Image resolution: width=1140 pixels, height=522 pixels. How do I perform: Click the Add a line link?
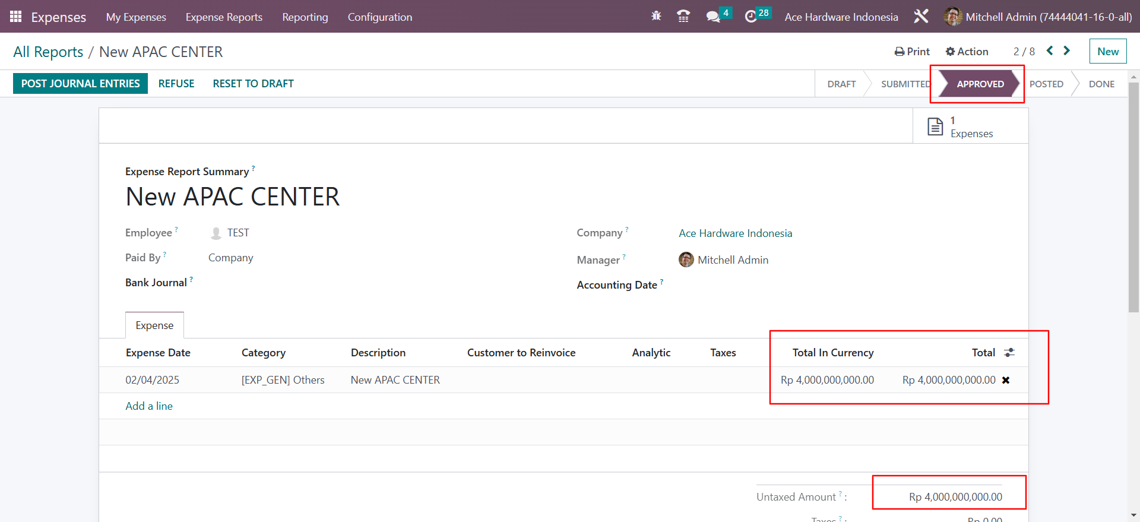pyautogui.click(x=149, y=406)
